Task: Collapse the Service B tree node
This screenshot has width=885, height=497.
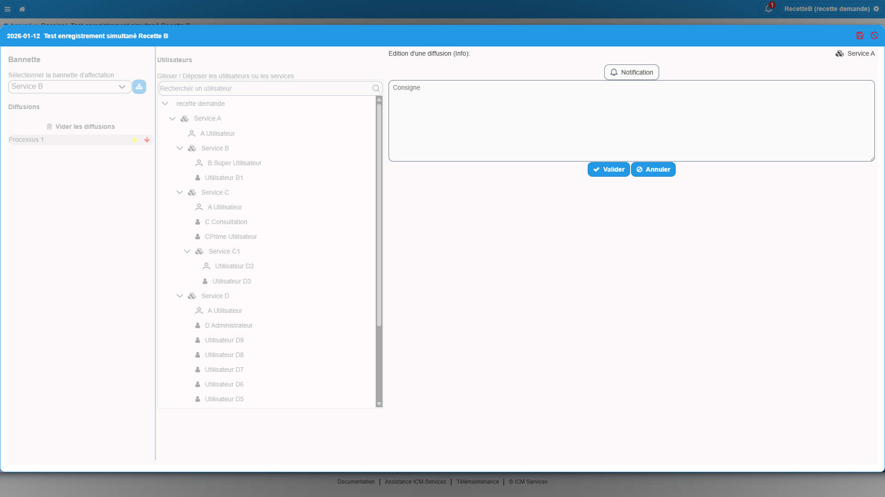Action: click(x=180, y=148)
